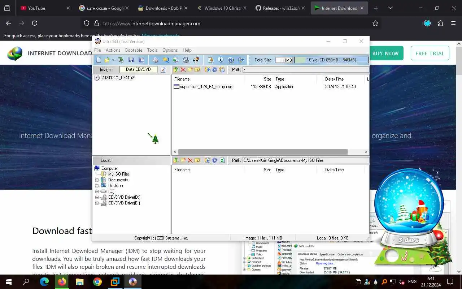Bookmark the page with the star icon
Image resolution: width=462 pixels, height=289 pixels.
(x=375, y=23)
